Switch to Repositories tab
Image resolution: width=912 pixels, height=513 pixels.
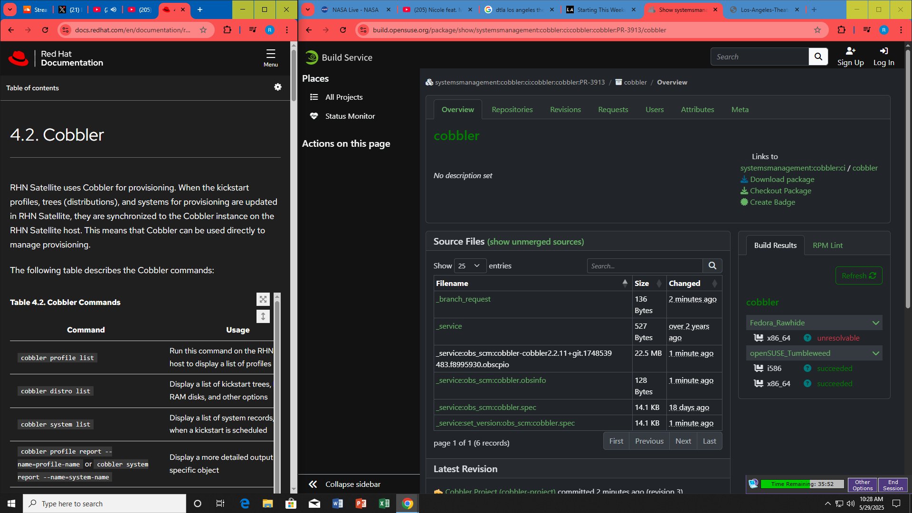512,109
